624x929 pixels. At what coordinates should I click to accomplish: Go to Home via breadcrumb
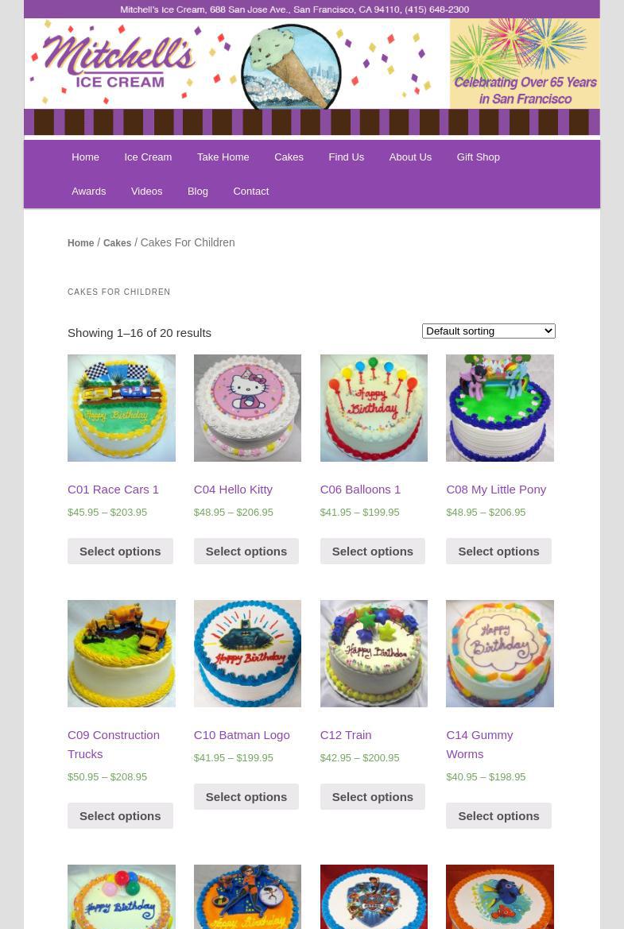(80, 243)
